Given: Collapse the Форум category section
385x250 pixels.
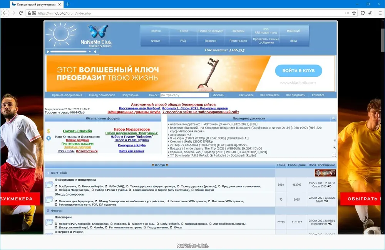Looking at the screenshot, I should (48, 211).
